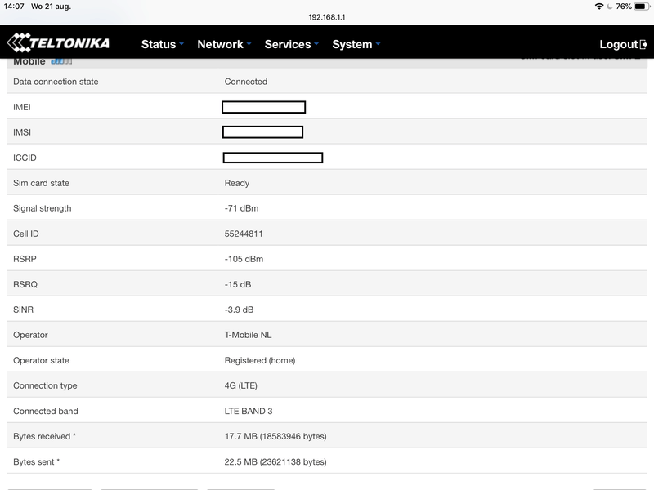
Task: Click the 'Data connection state' label
Action: (x=56, y=82)
